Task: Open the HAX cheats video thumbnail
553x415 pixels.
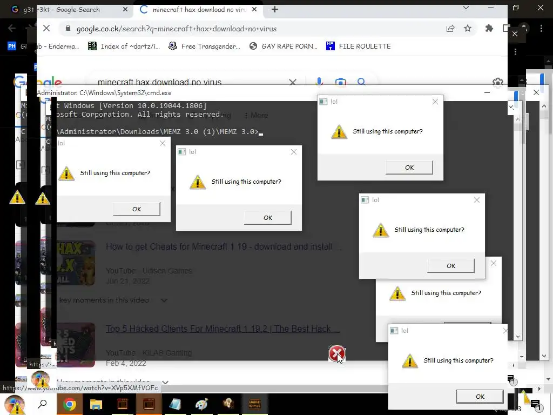Action: tap(76, 263)
